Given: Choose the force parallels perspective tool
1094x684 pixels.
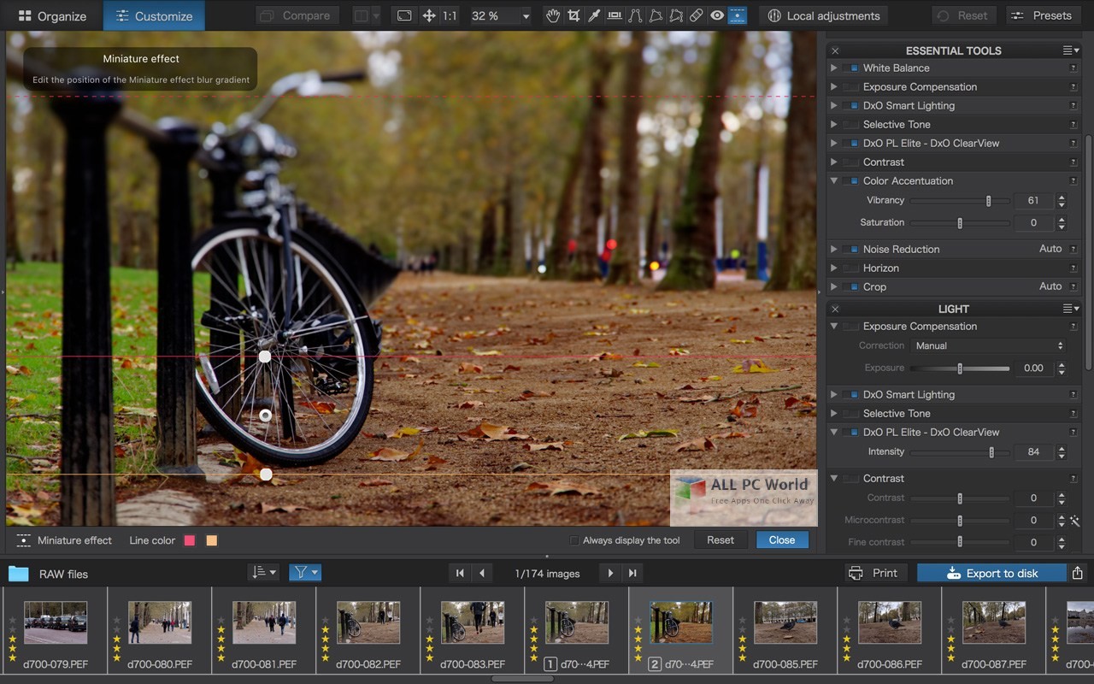Looking at the screenshot, I should click(635, 15).
